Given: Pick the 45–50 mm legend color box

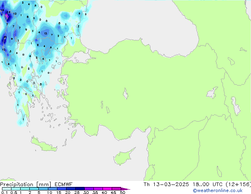Looking at the screenshot, I should [116, 189].
